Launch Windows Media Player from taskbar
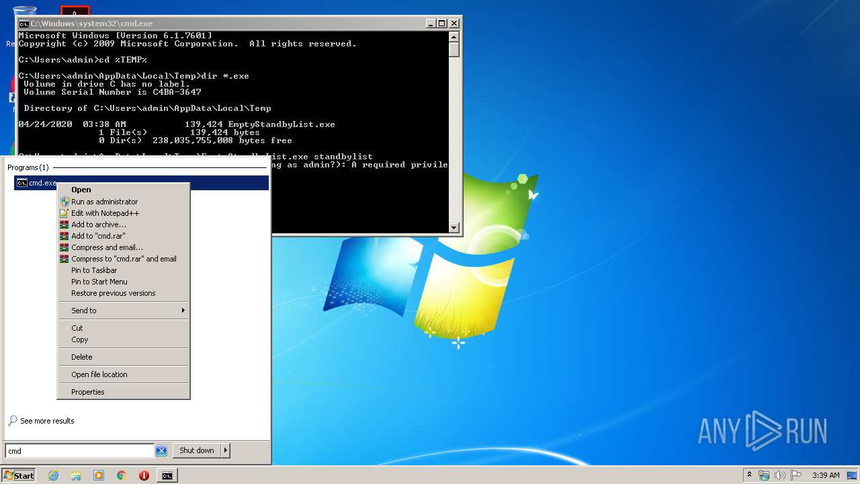 pyautogui.click(x=99, y=475)
